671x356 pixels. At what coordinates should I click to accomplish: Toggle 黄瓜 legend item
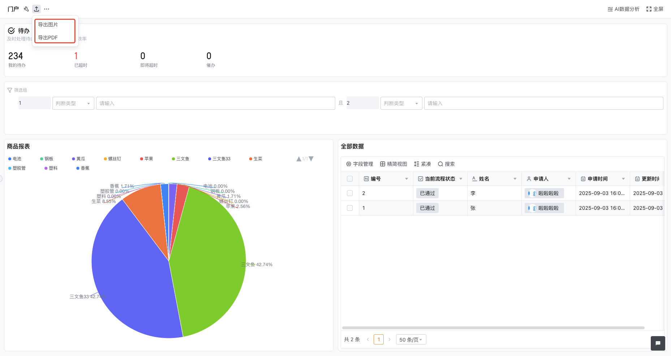coord(78,159)
